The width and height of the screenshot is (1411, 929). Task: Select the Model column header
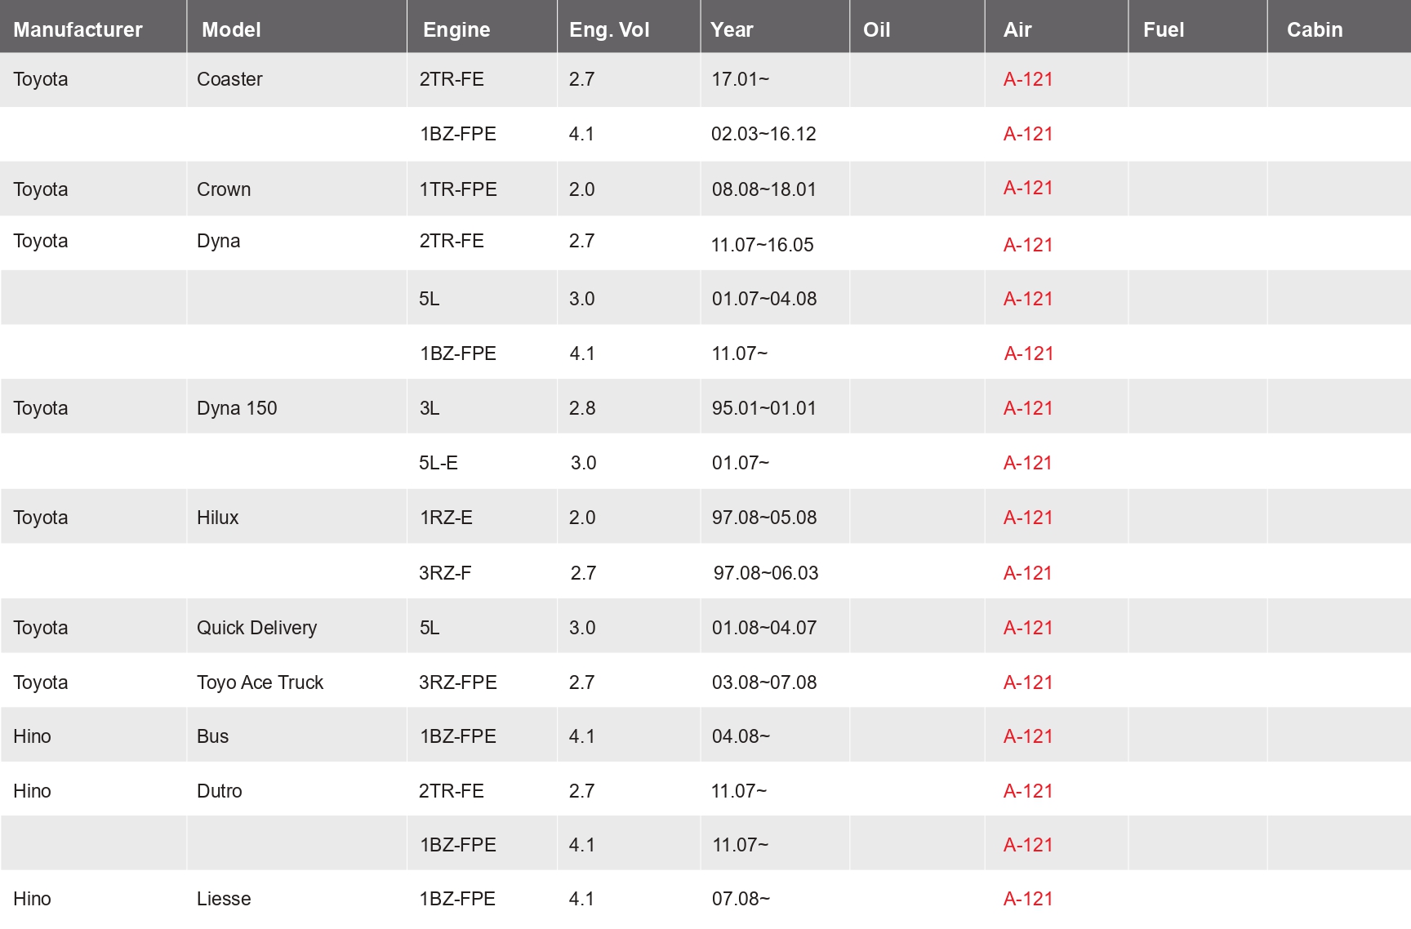(231, 29)
